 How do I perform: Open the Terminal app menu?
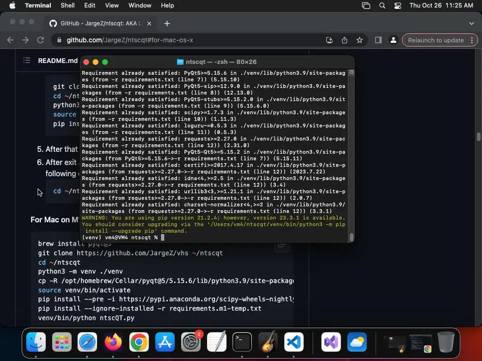pyautogui.click(x=38, y=6)
